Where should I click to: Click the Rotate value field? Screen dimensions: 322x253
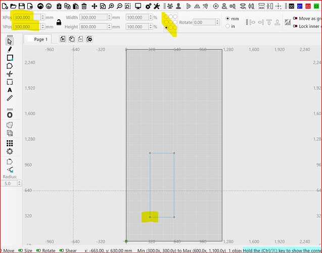[x=204, y=22]
